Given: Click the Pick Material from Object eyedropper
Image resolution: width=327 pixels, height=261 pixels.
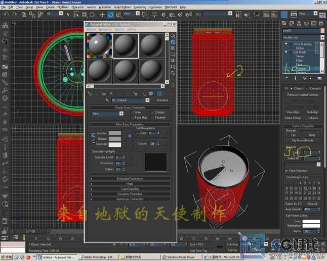Looking at the screenshot, I should pos(107,100).
